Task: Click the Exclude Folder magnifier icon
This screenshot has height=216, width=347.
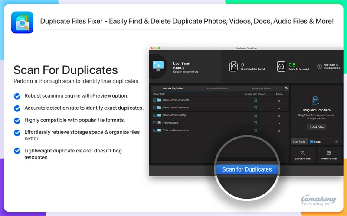Action: coord(303,153)
